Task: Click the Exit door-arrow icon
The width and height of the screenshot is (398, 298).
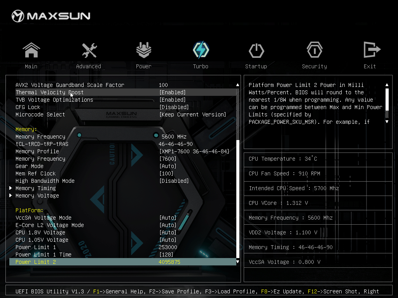Action: point(372,50)
